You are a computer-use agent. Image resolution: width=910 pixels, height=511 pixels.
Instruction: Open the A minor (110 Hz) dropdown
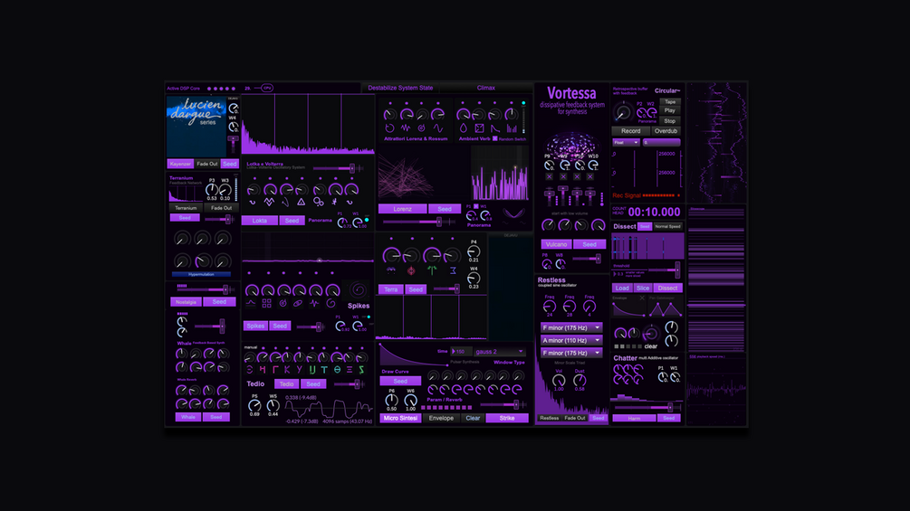coord(571,341)
